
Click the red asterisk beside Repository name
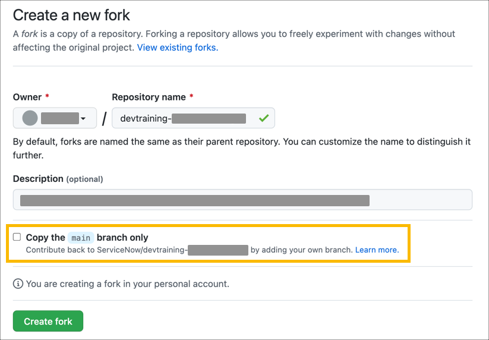(191, 97)
